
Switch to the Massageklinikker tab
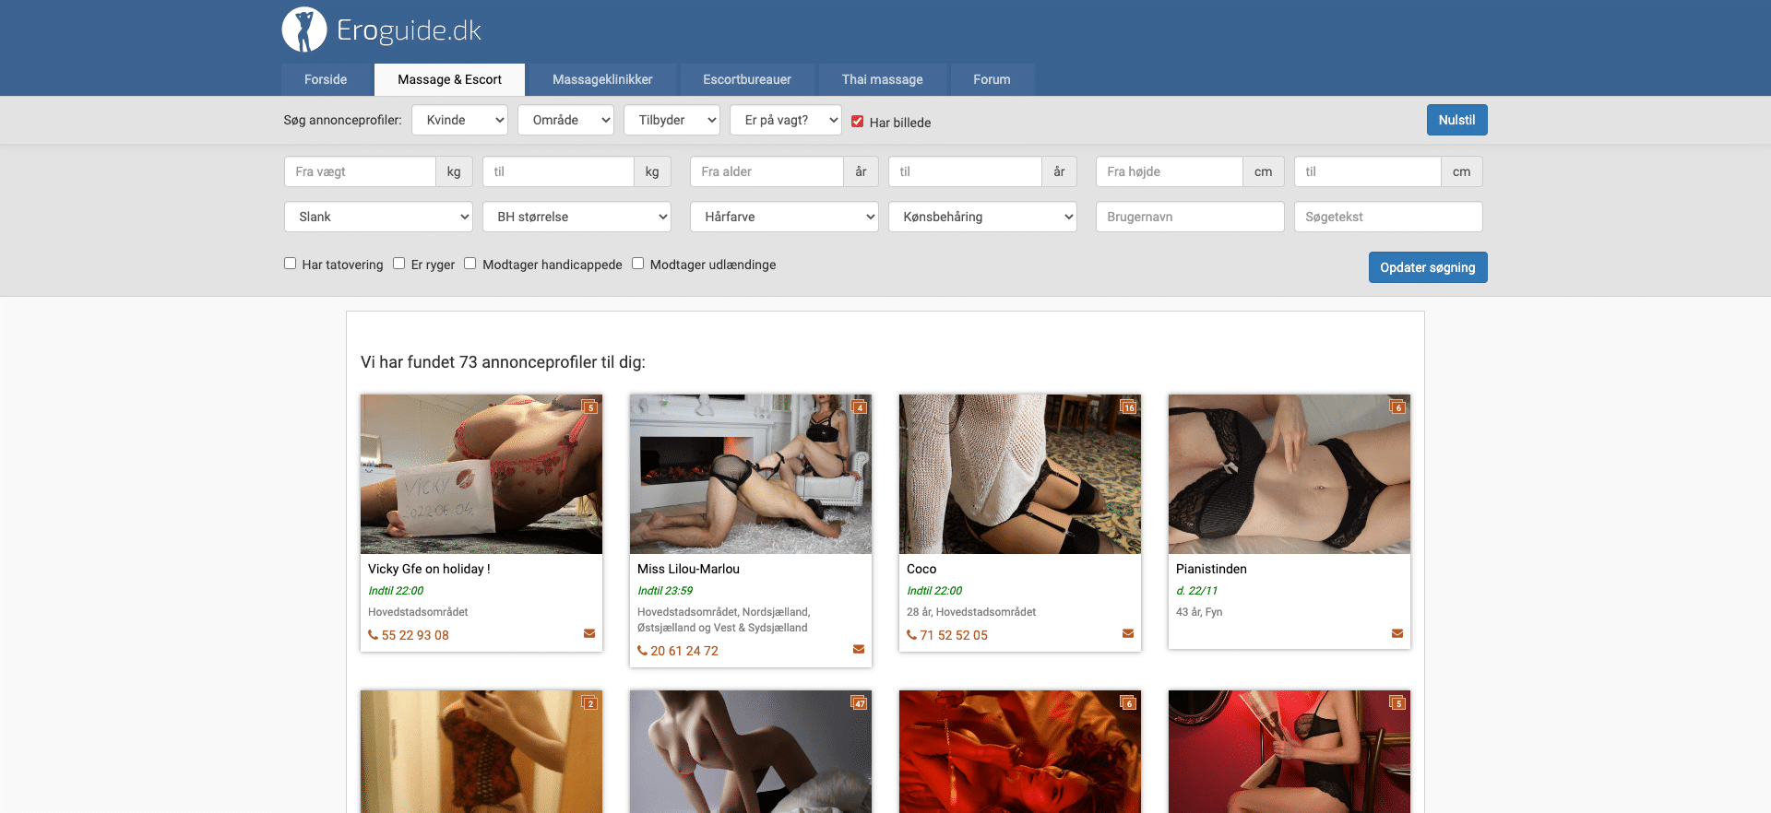[x=602, y=79]
